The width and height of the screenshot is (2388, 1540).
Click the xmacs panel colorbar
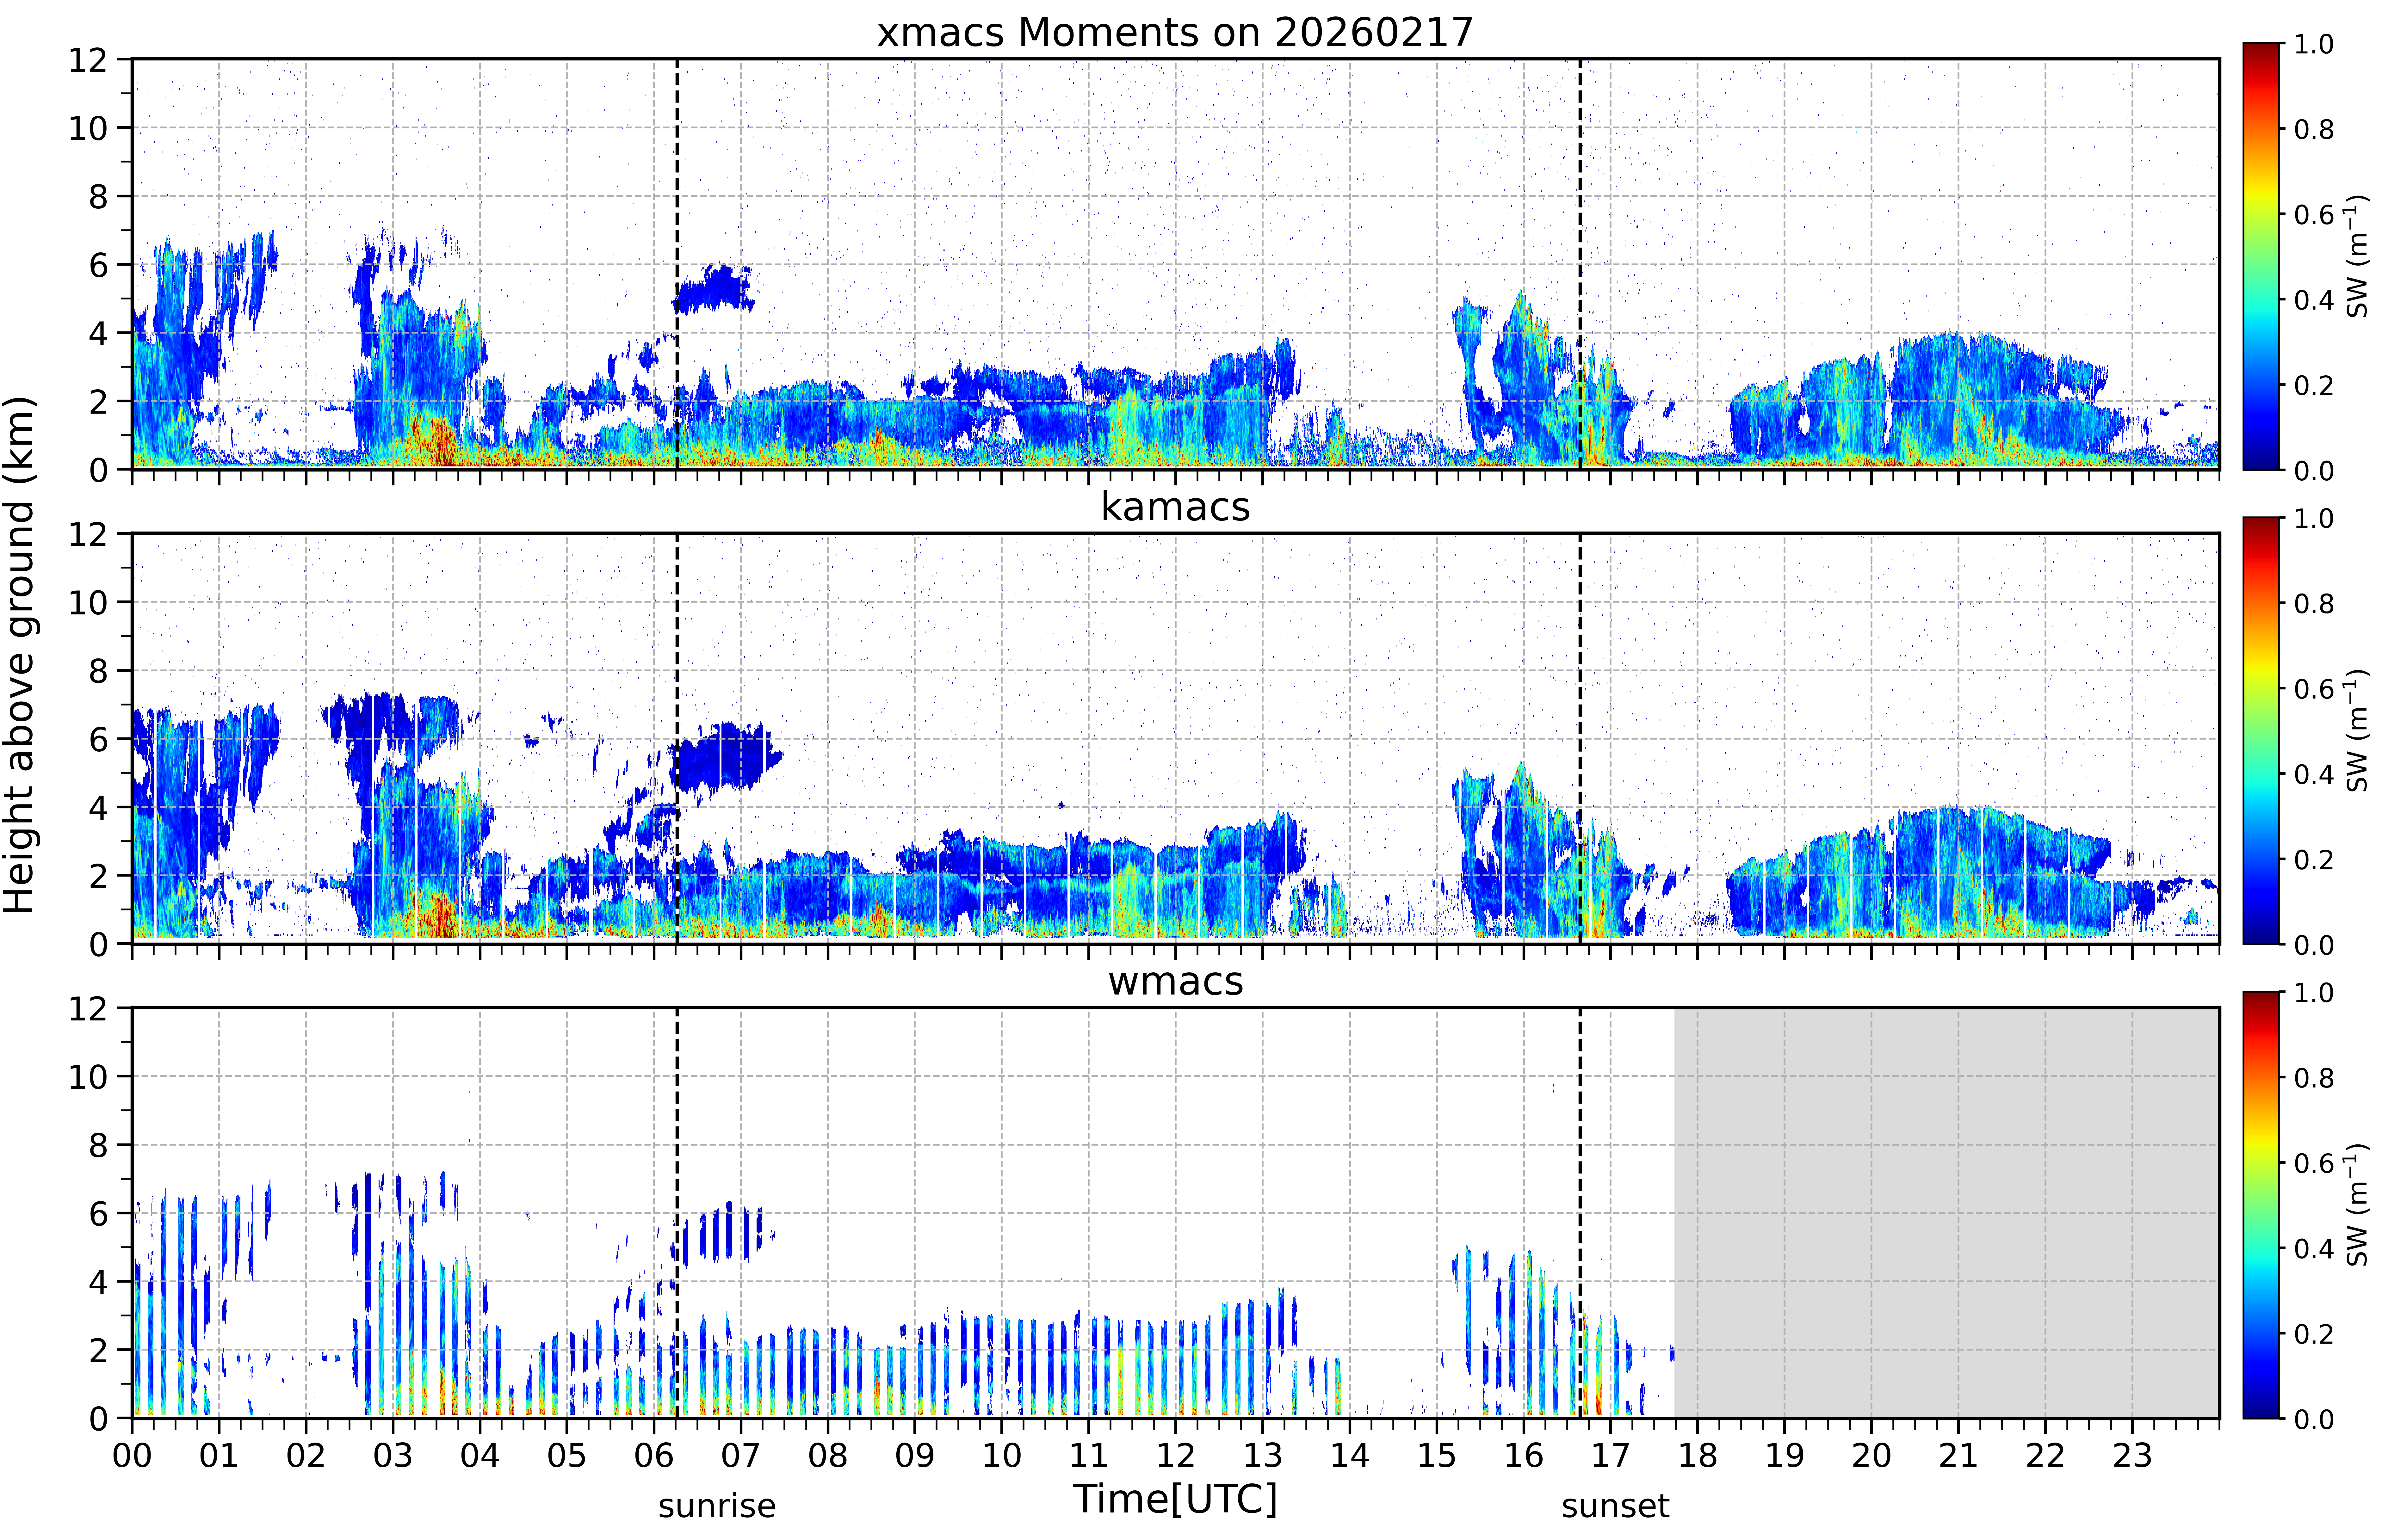click(x=2261, y=256)
